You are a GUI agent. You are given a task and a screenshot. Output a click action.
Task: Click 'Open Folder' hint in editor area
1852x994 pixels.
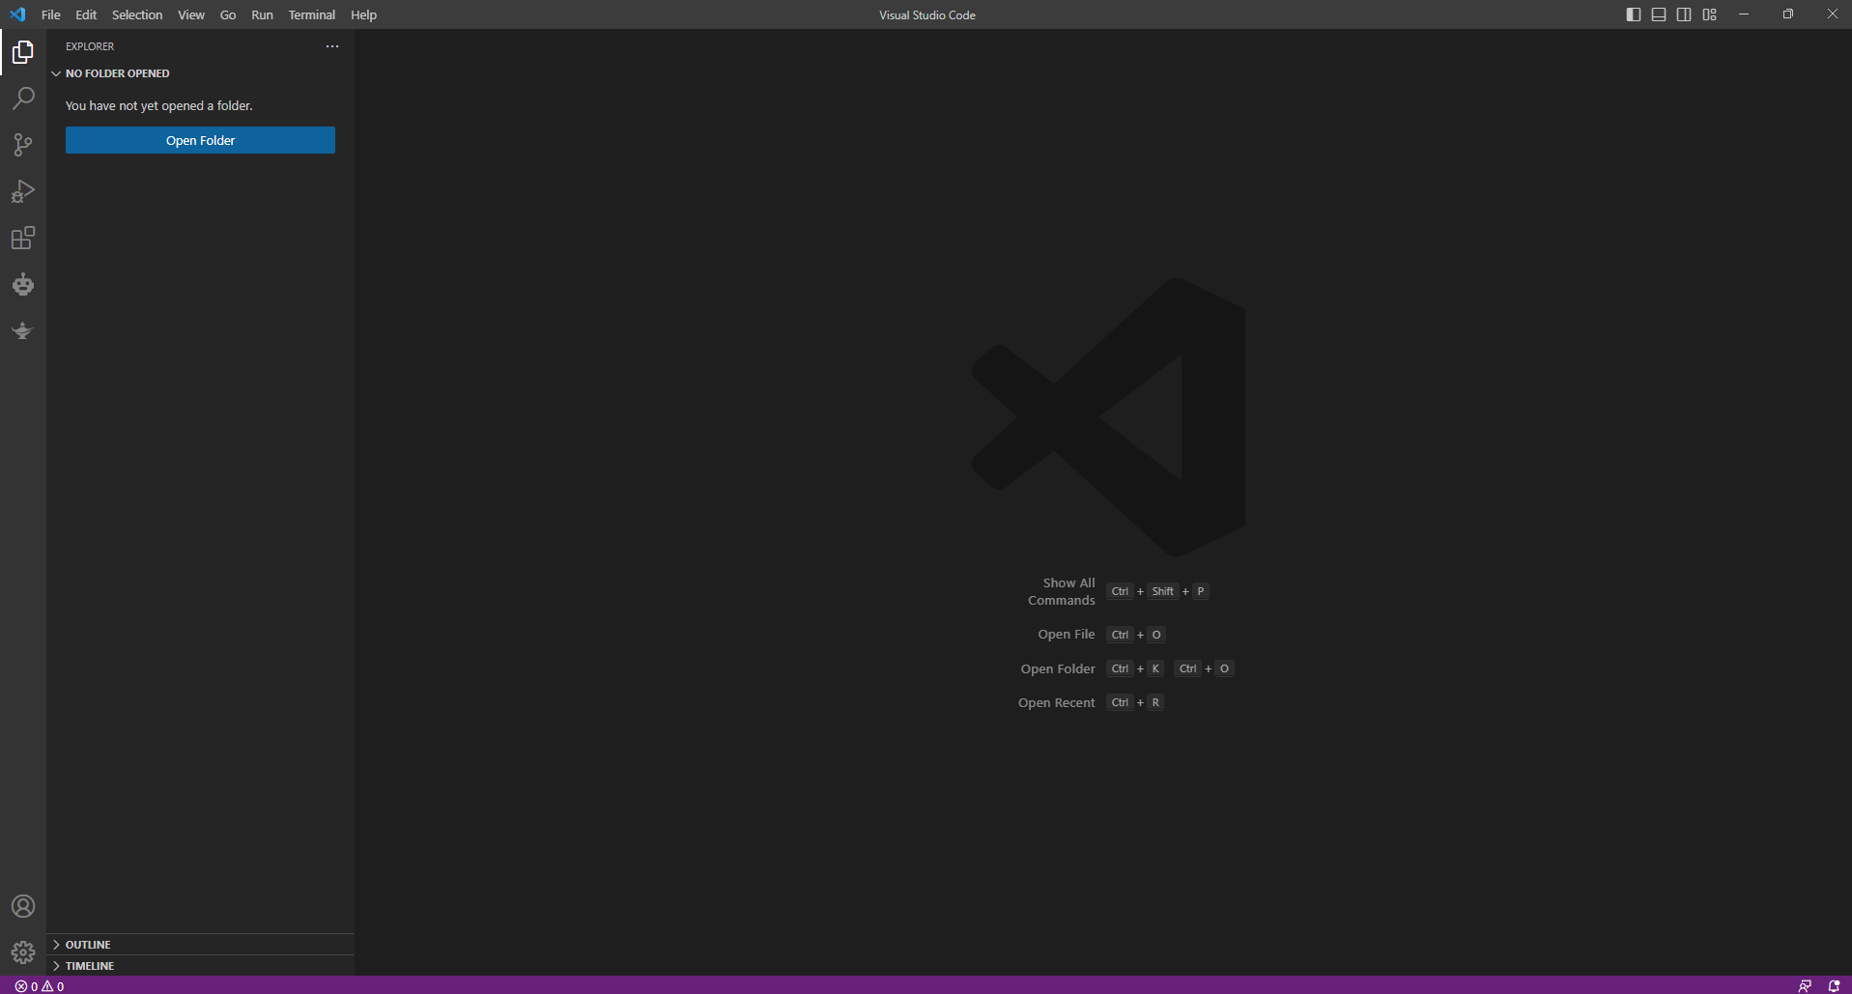[x=1058, y=668]
